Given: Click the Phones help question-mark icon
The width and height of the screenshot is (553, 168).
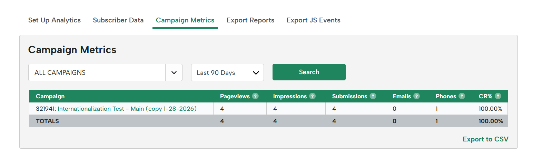Looking at the screenshot, I should pyautogui.click(x=462, y=96).
